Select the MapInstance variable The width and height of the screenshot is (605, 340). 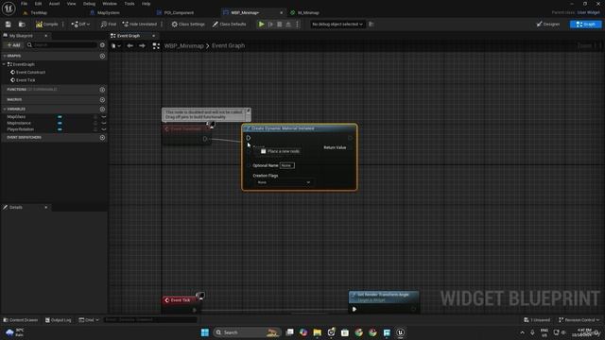(x=19, y=123)
